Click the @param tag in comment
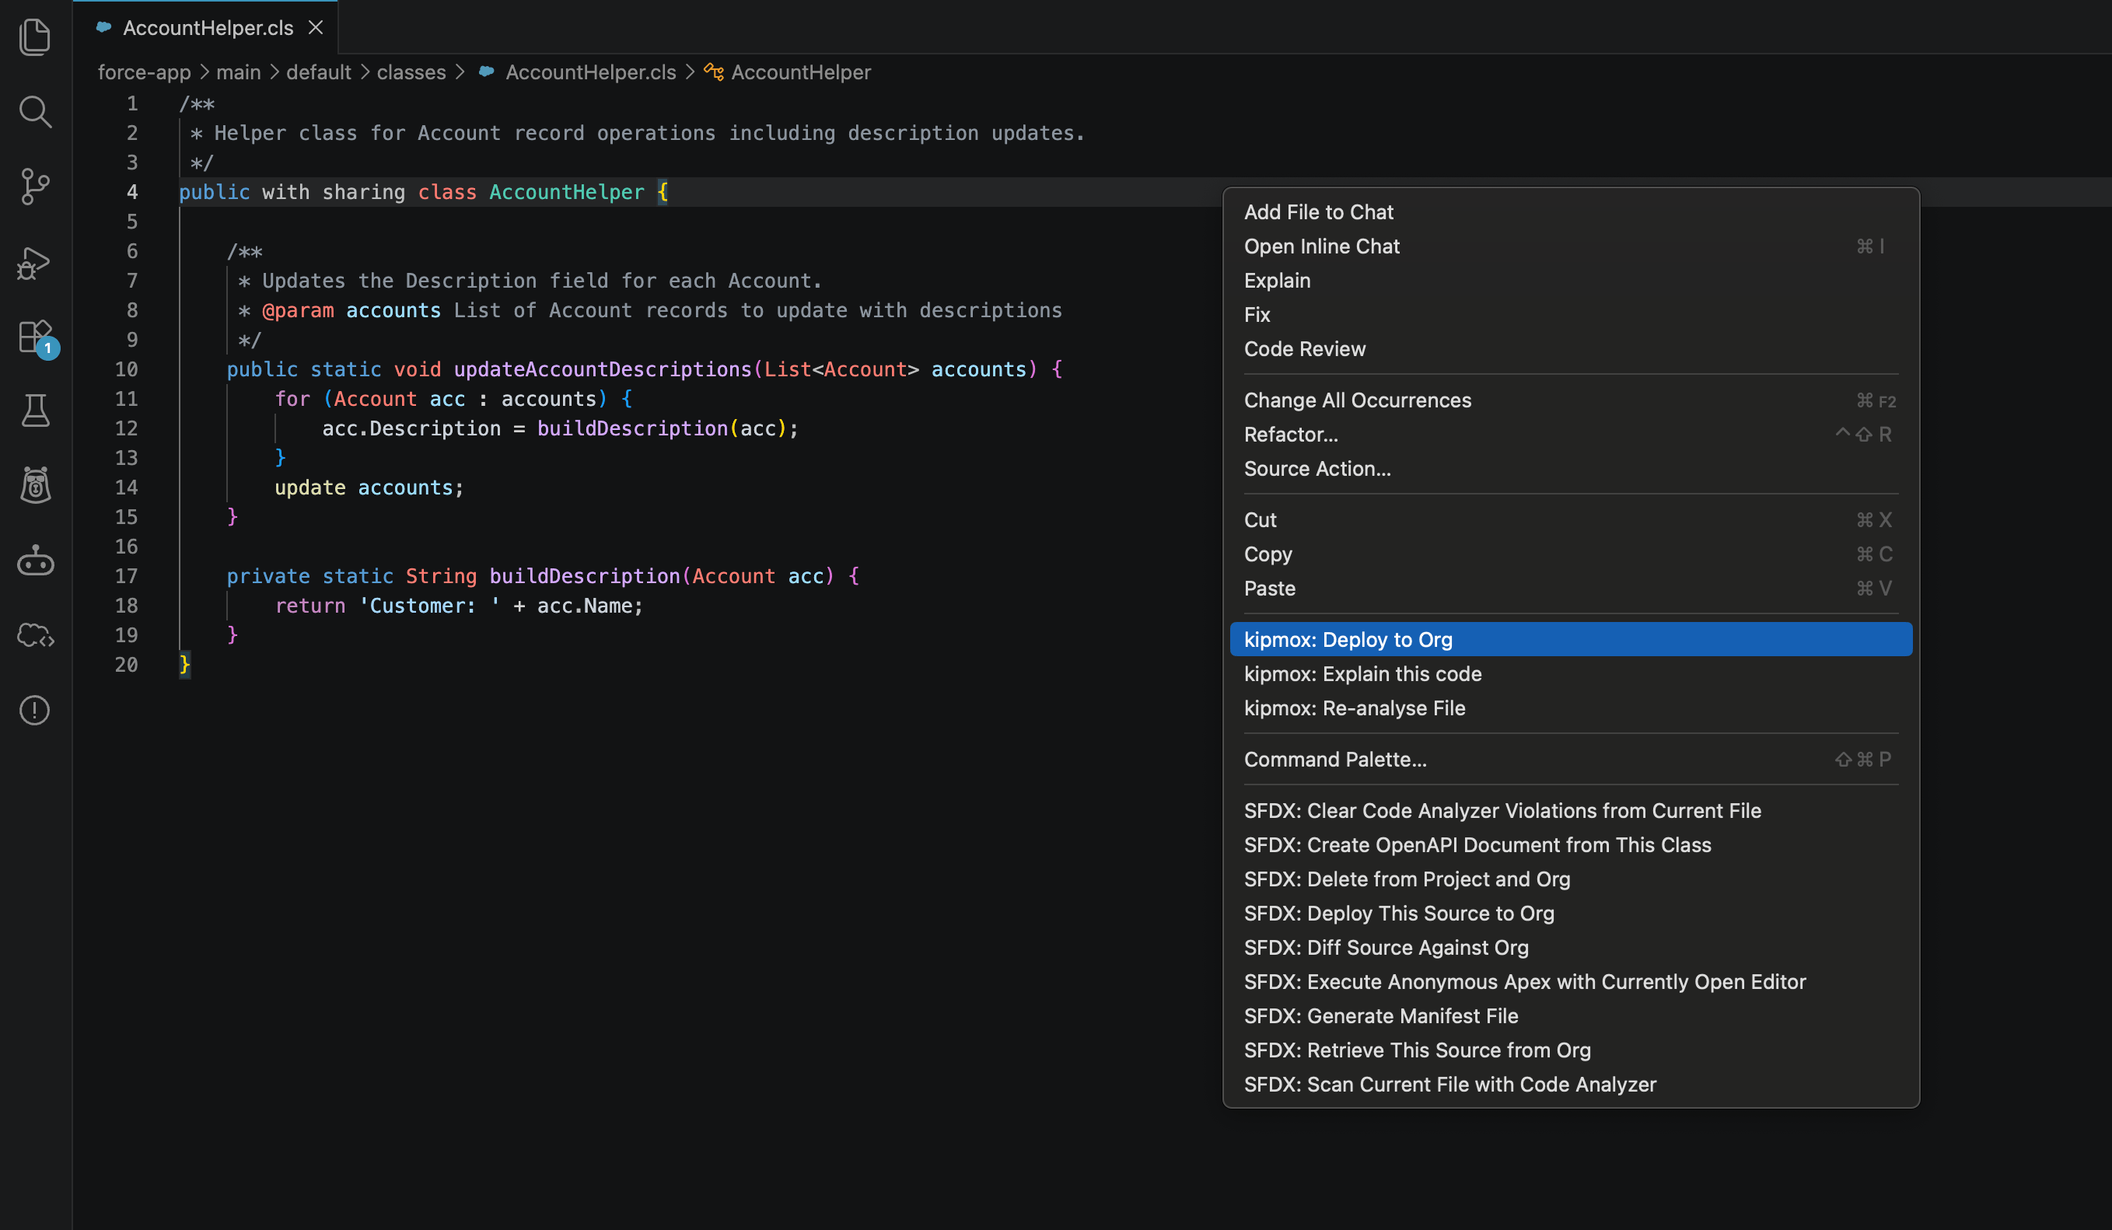This screenshot has width=2112, height=1230. 298,311
